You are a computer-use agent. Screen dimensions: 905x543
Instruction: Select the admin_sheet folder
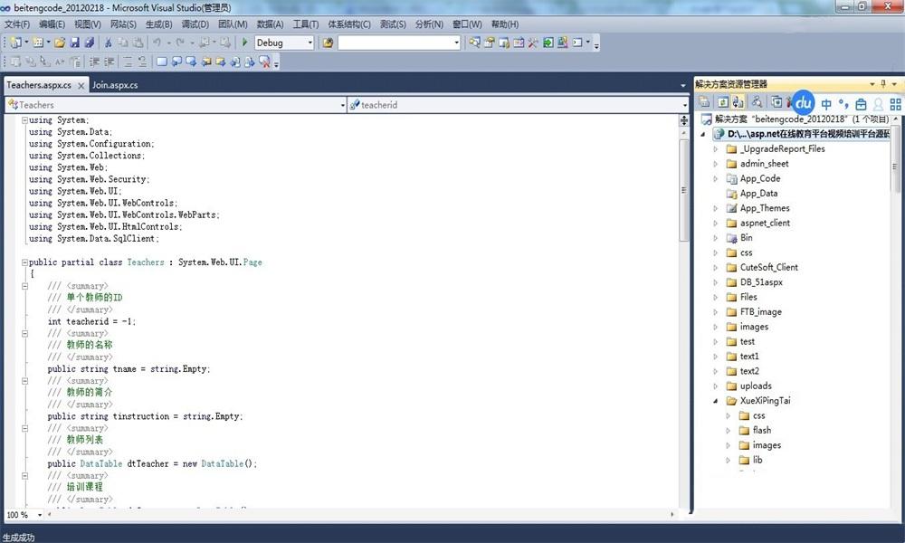[764, 164]
